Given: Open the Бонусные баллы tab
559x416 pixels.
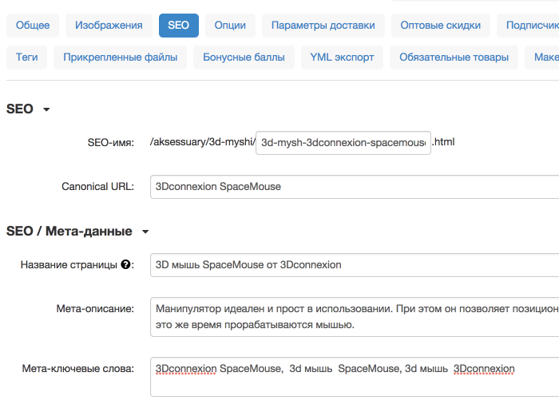Looking at the screenshot, I should click(244, 57).
